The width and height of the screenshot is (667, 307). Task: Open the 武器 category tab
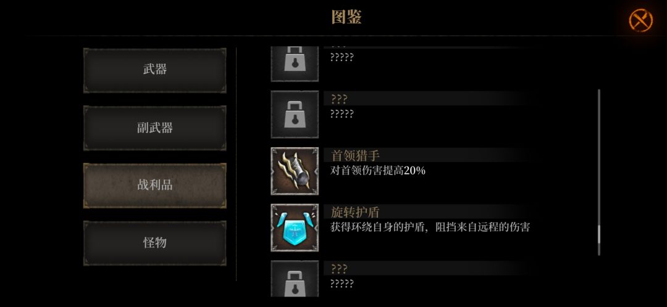155,70
